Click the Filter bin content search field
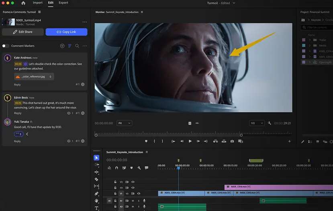The height and width of the screenshot is (211, 333). [x=317, y=27]
